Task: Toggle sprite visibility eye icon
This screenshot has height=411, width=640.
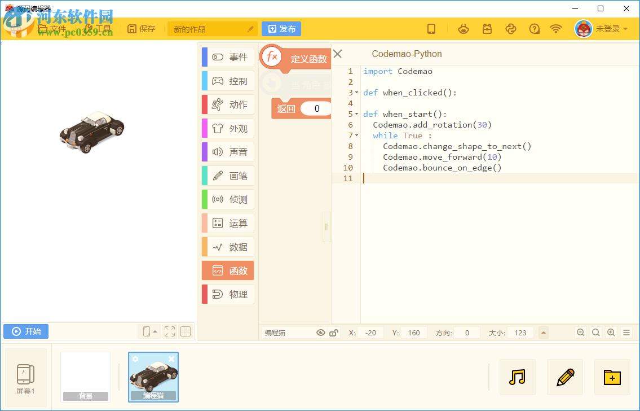Action: [321, 333]
